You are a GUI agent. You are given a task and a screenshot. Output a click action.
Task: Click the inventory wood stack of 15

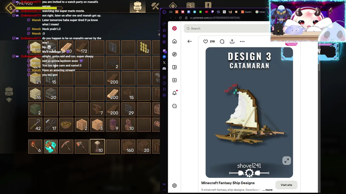pos(128,94)
